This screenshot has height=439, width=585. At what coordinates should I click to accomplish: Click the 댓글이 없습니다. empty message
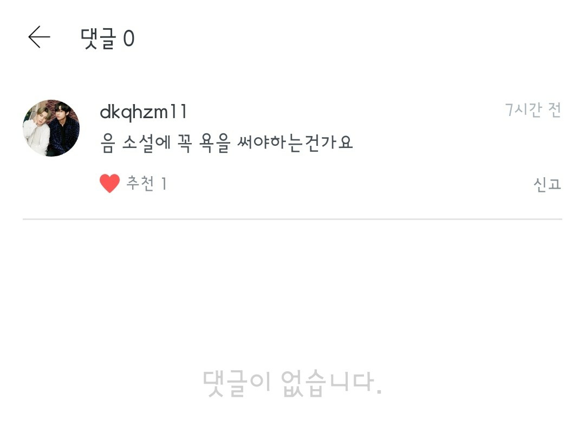pos(292,383)
